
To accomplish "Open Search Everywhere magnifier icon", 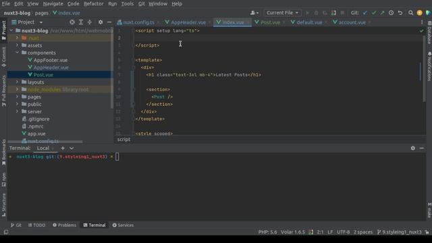I will 410,13.
